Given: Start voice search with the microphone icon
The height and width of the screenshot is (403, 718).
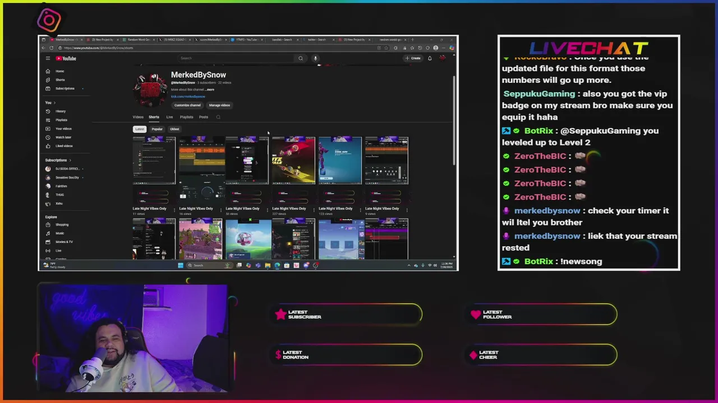Looking at the screenshot, I should coord(315,58).
